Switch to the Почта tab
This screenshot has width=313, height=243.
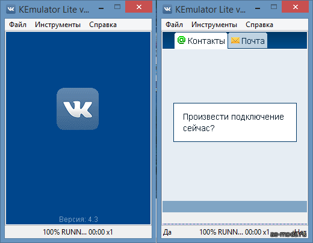pos(247,41)
